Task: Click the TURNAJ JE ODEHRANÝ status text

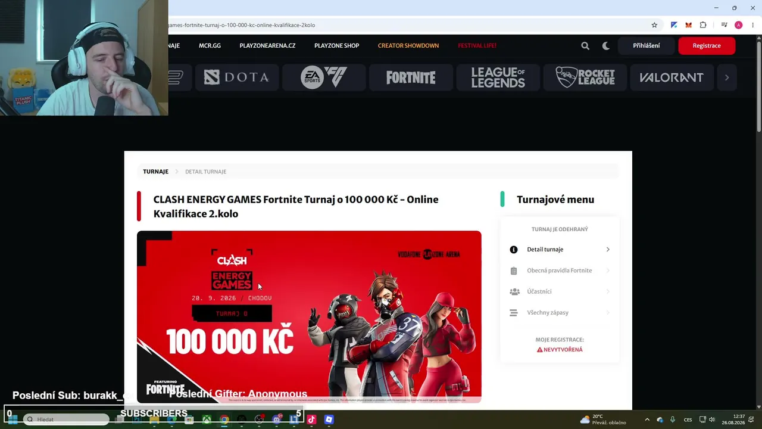Action: [560, 229]
